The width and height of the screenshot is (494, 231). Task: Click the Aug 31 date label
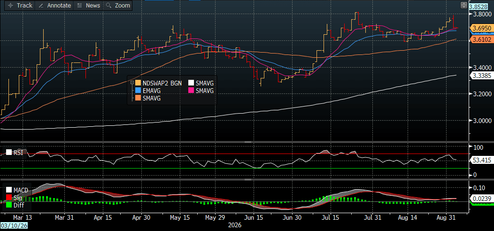(446, 217)
